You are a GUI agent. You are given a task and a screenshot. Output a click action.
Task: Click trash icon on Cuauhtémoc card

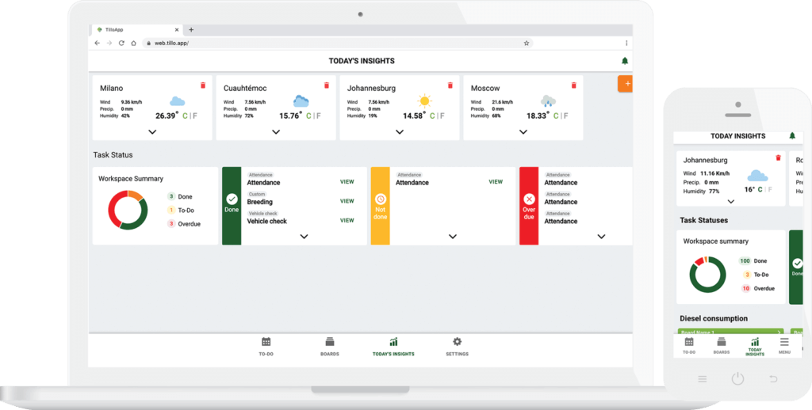[326, 85]
